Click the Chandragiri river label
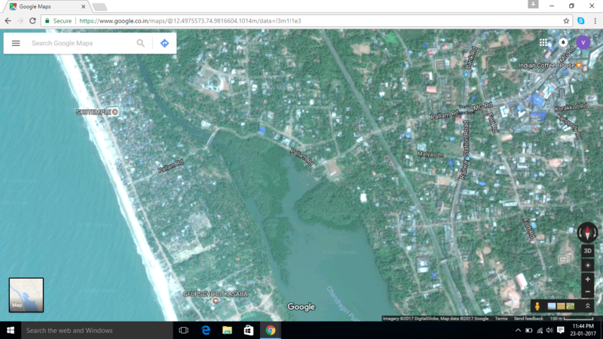The height and width of the screenshot is (339, 603). click(343, 303)
